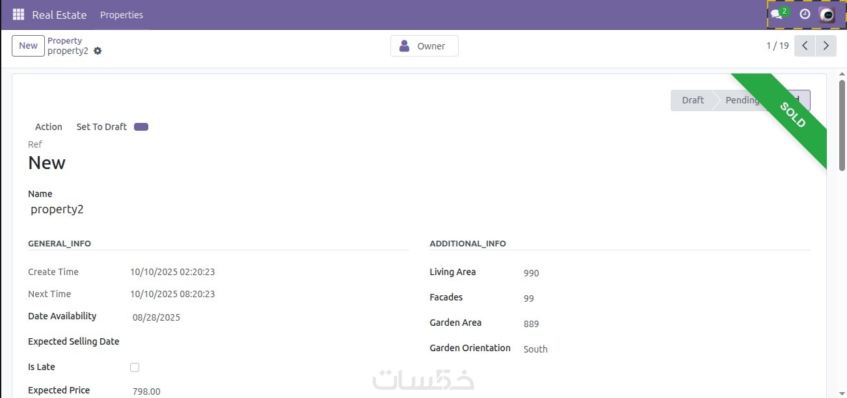Screen dimensions: 847x398
Task: Click the Owner person icon
Action: 404,46
